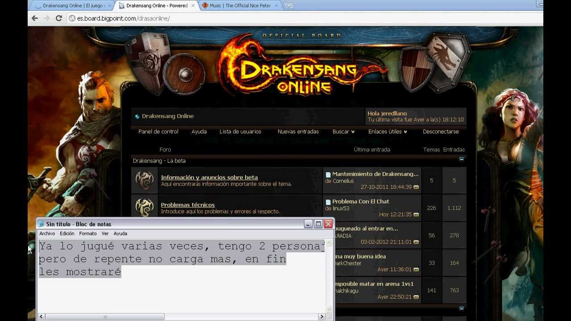The image size is (571, 321).
Task: Go to last post icon next to Ayer 11:36:01
Action: pos(416,270)
